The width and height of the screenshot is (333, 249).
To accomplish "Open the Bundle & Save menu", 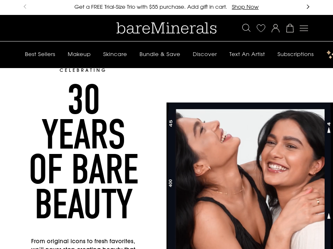I will click(x=160, y=54).
